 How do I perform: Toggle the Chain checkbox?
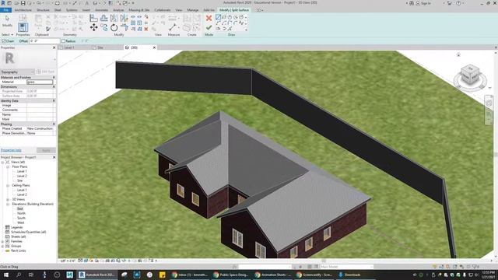(3, 41)
